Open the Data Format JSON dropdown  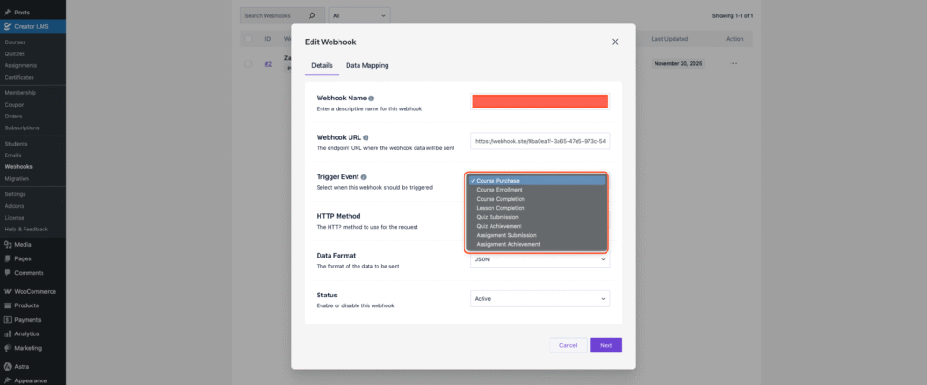point(540,259)
